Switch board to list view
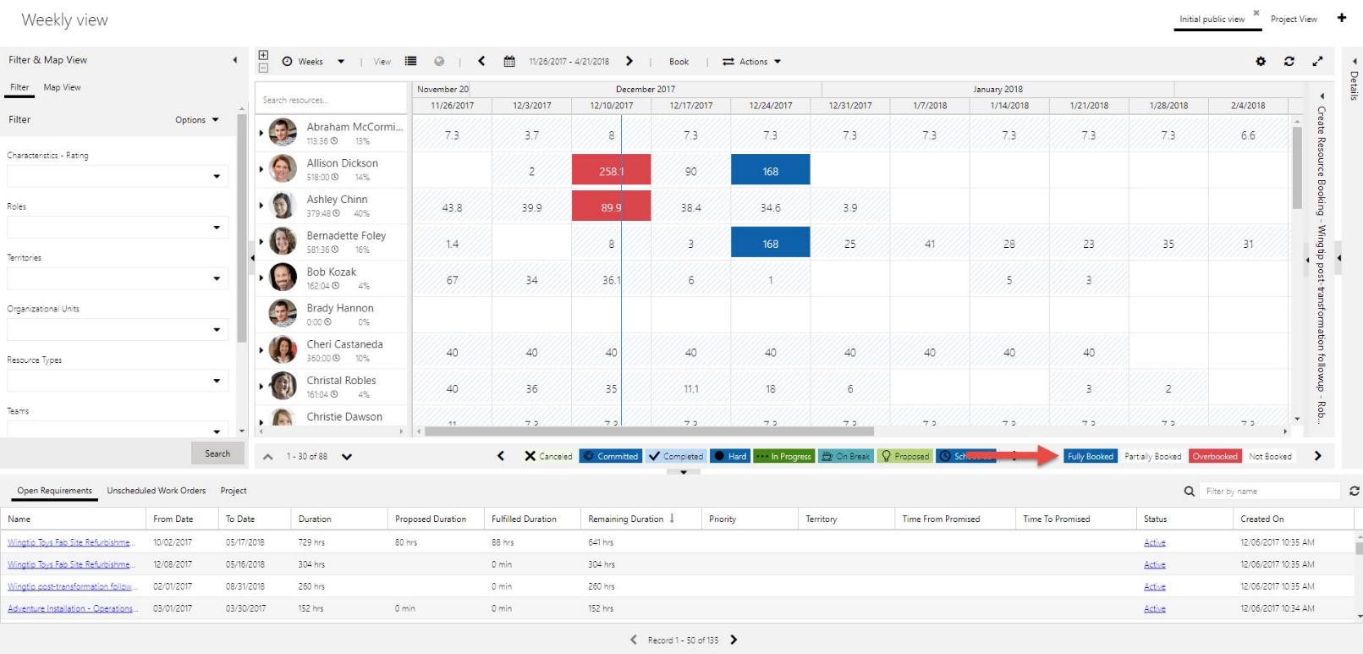1363x654 pixels. [x=410, y=62]
